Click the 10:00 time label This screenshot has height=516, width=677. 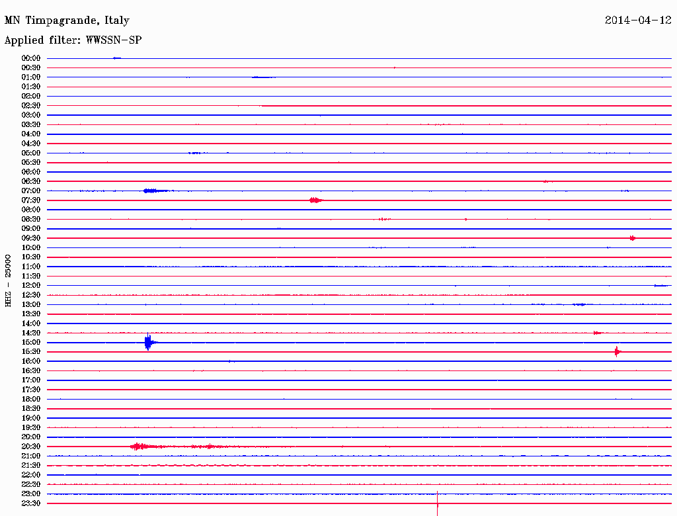(x=31, y=247)
